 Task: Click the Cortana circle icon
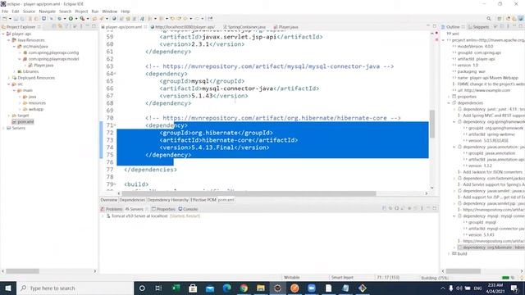pos(142,288)
